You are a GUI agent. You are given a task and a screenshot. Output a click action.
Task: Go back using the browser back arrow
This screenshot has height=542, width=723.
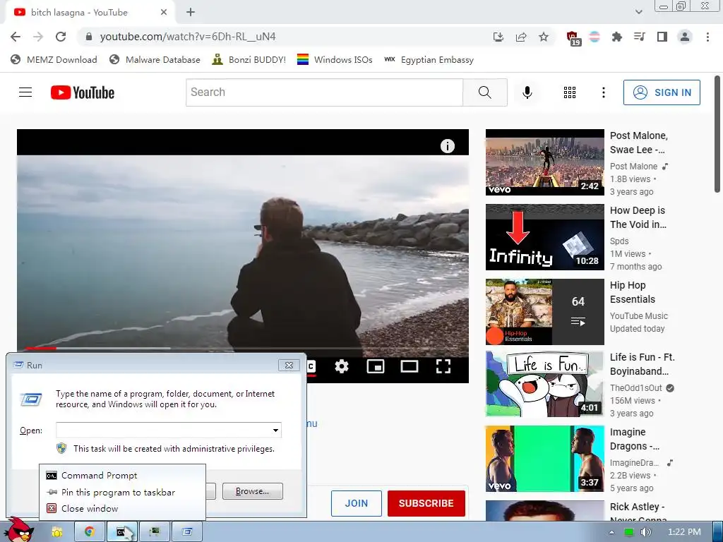[x=16, y=37]
